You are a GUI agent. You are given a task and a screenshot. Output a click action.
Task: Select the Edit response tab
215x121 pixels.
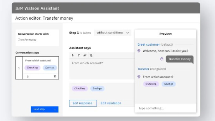tap(83, 103)
